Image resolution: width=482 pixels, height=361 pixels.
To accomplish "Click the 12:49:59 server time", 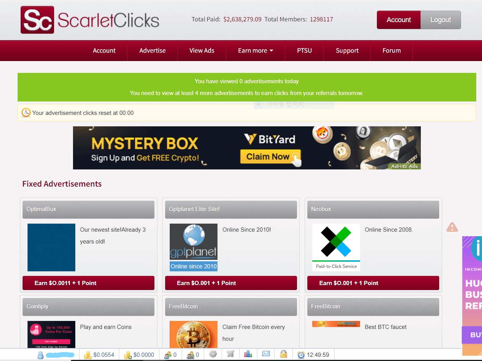I will tap(318, 355).
